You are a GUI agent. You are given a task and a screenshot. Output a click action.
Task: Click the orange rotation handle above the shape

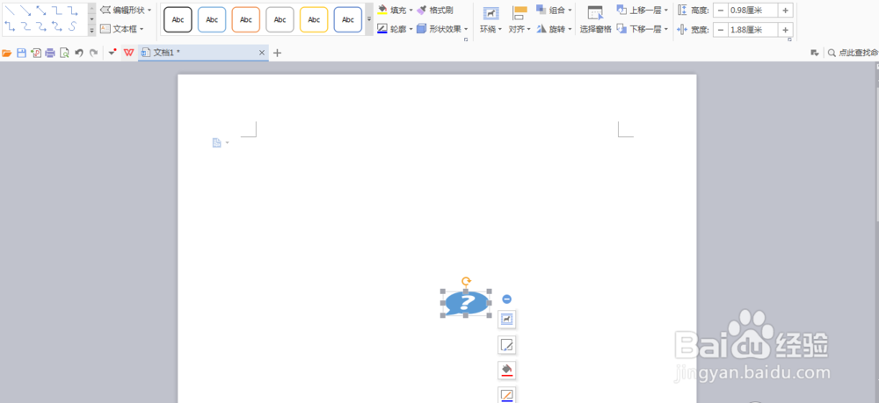[466, 281]
